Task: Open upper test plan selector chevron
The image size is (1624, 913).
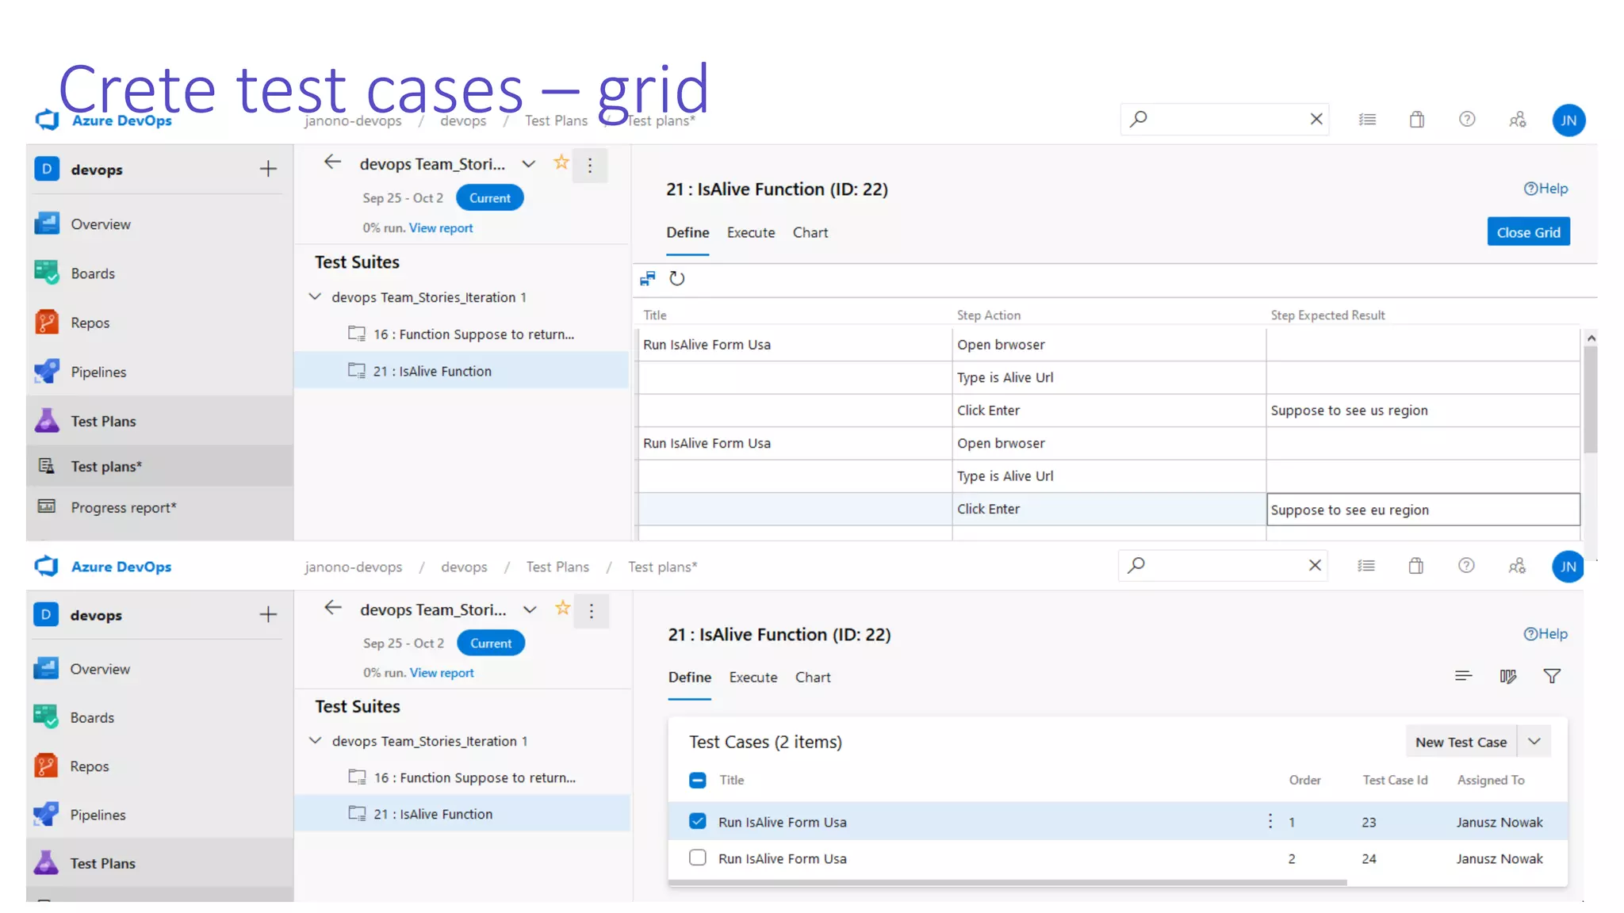Action: coord(528,164)
